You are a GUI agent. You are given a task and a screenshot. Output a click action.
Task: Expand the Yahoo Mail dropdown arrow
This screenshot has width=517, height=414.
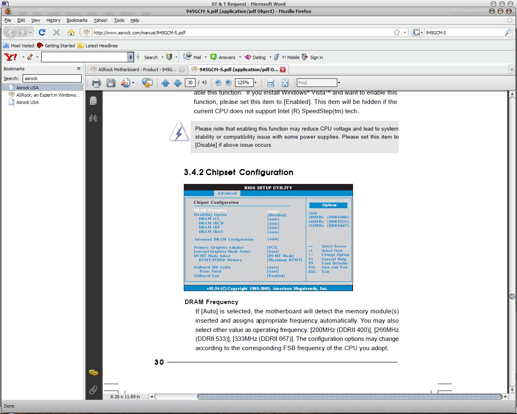coord(206,57)
